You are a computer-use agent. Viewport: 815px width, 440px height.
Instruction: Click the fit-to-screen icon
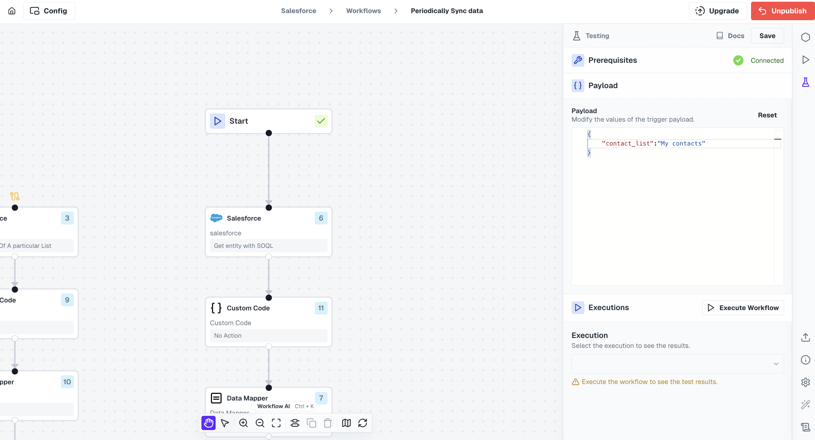click(276, 423)
